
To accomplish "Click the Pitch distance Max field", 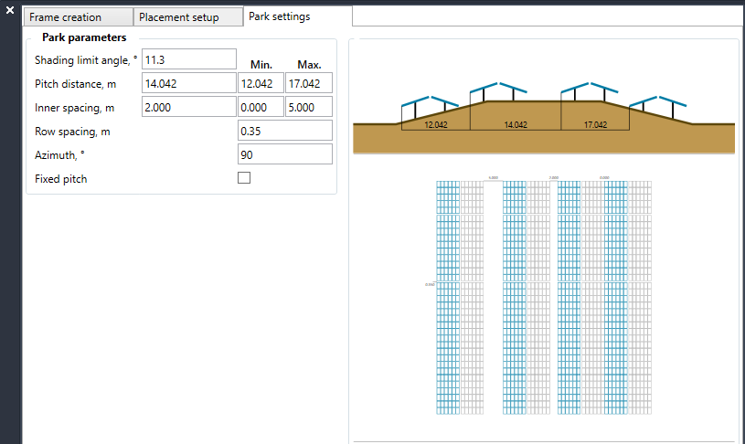I will pos(308,83).
